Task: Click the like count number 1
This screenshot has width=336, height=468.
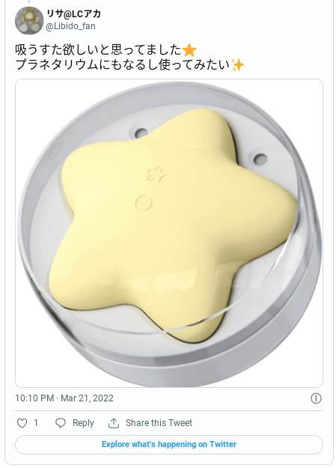Action: pos(36,423)
